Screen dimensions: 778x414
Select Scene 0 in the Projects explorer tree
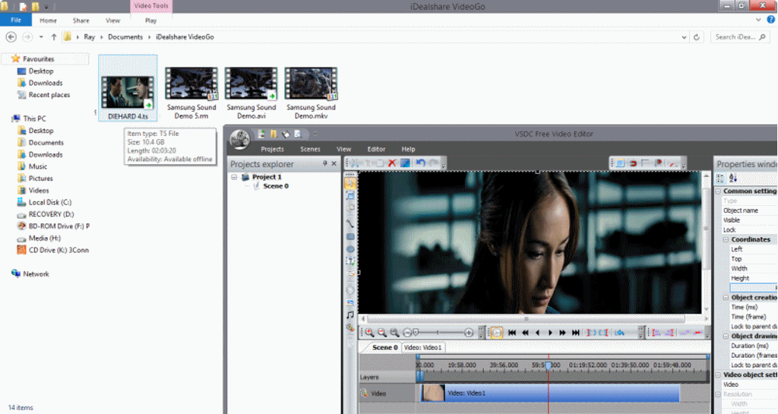pos(276,186)
